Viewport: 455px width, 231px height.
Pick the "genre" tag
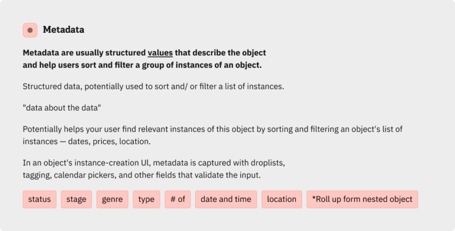(x=112, y=199)
